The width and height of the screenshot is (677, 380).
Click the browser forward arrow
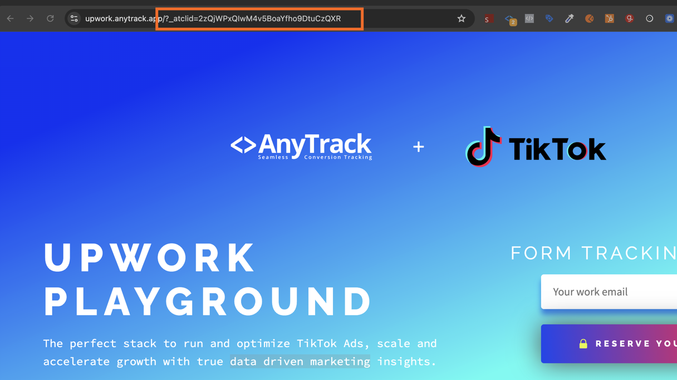30,18
